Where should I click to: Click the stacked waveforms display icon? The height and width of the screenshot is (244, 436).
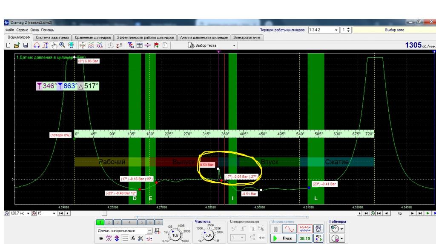91,45
